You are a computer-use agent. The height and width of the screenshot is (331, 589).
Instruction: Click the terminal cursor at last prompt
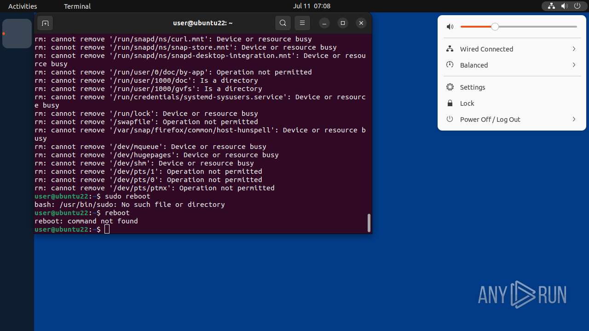107,229
